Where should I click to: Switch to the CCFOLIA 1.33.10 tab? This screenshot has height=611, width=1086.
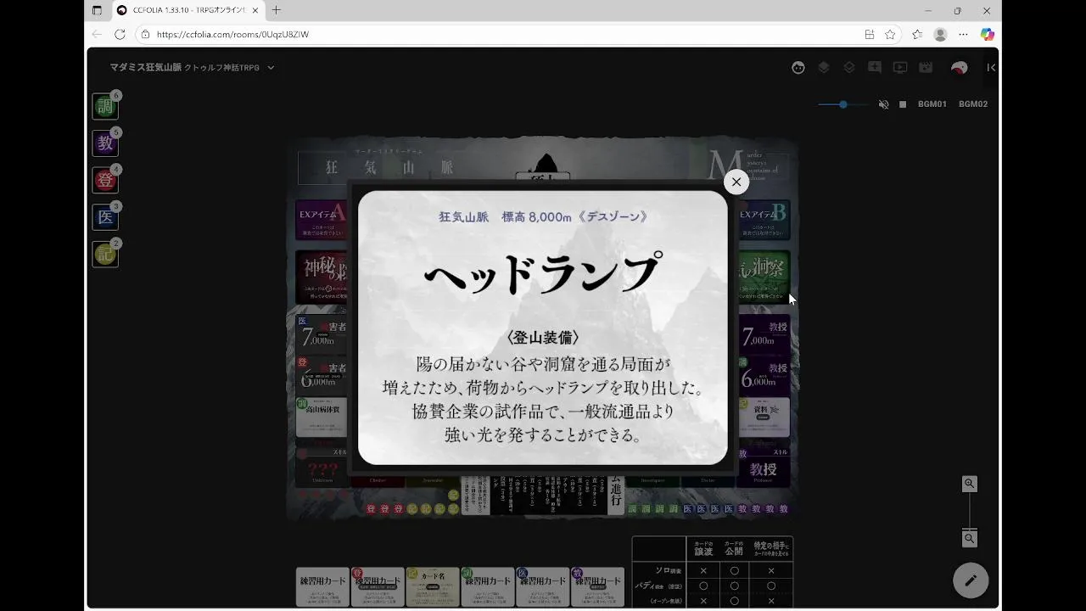pos(188,10)
